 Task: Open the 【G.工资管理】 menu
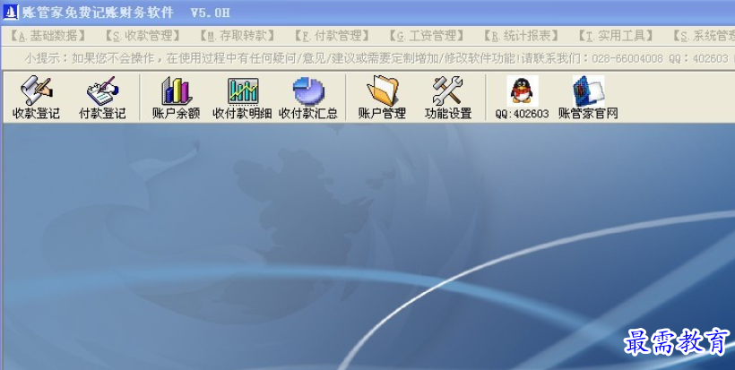click(427, 36)
